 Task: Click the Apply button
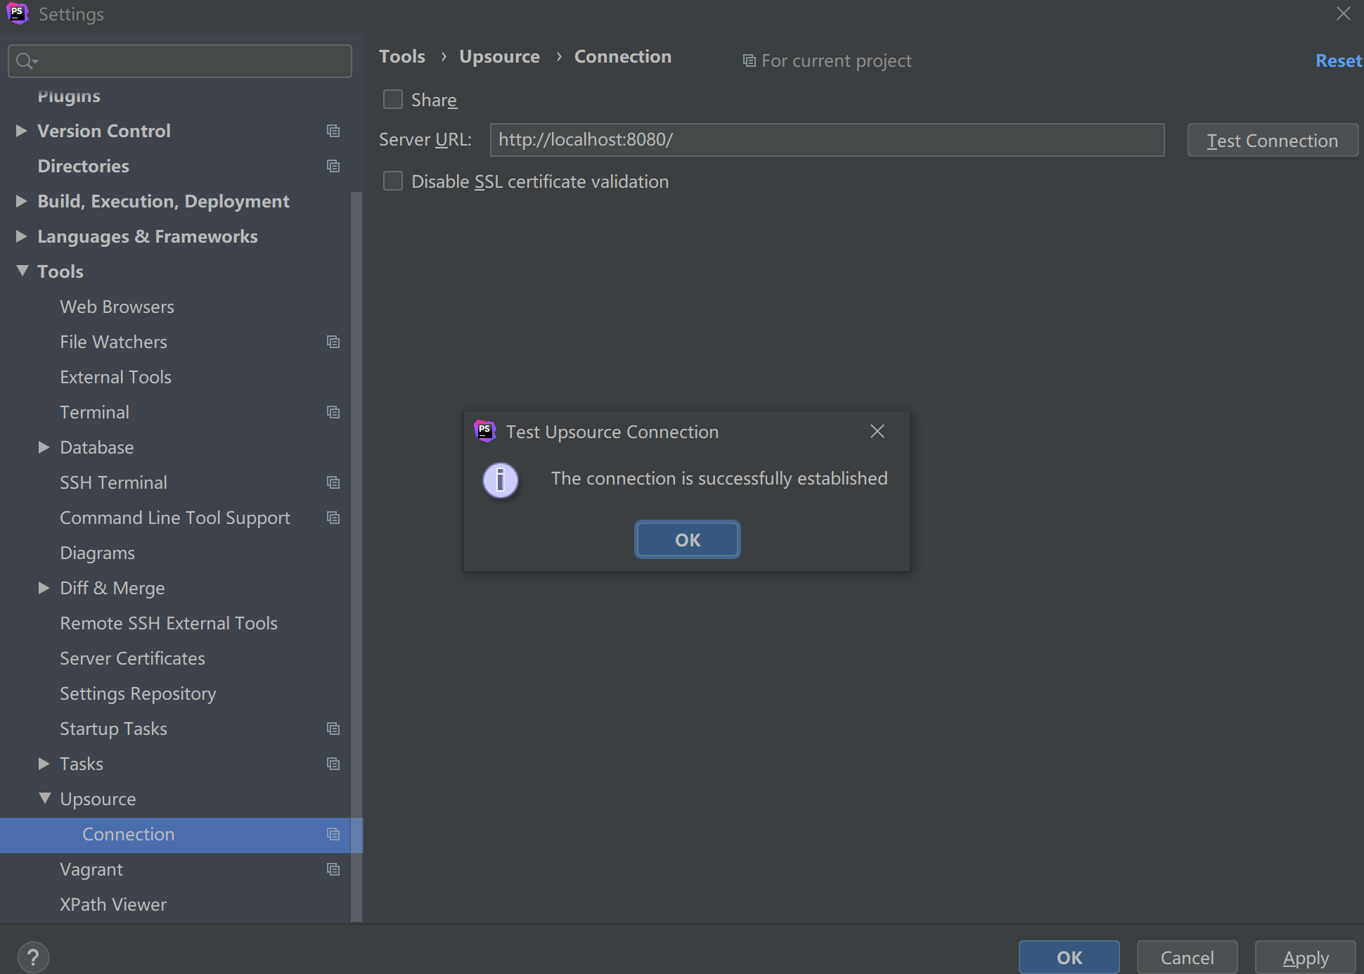1306,957
